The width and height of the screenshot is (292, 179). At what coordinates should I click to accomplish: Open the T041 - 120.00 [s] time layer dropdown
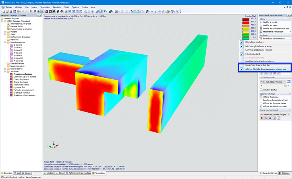click(273, 82)
